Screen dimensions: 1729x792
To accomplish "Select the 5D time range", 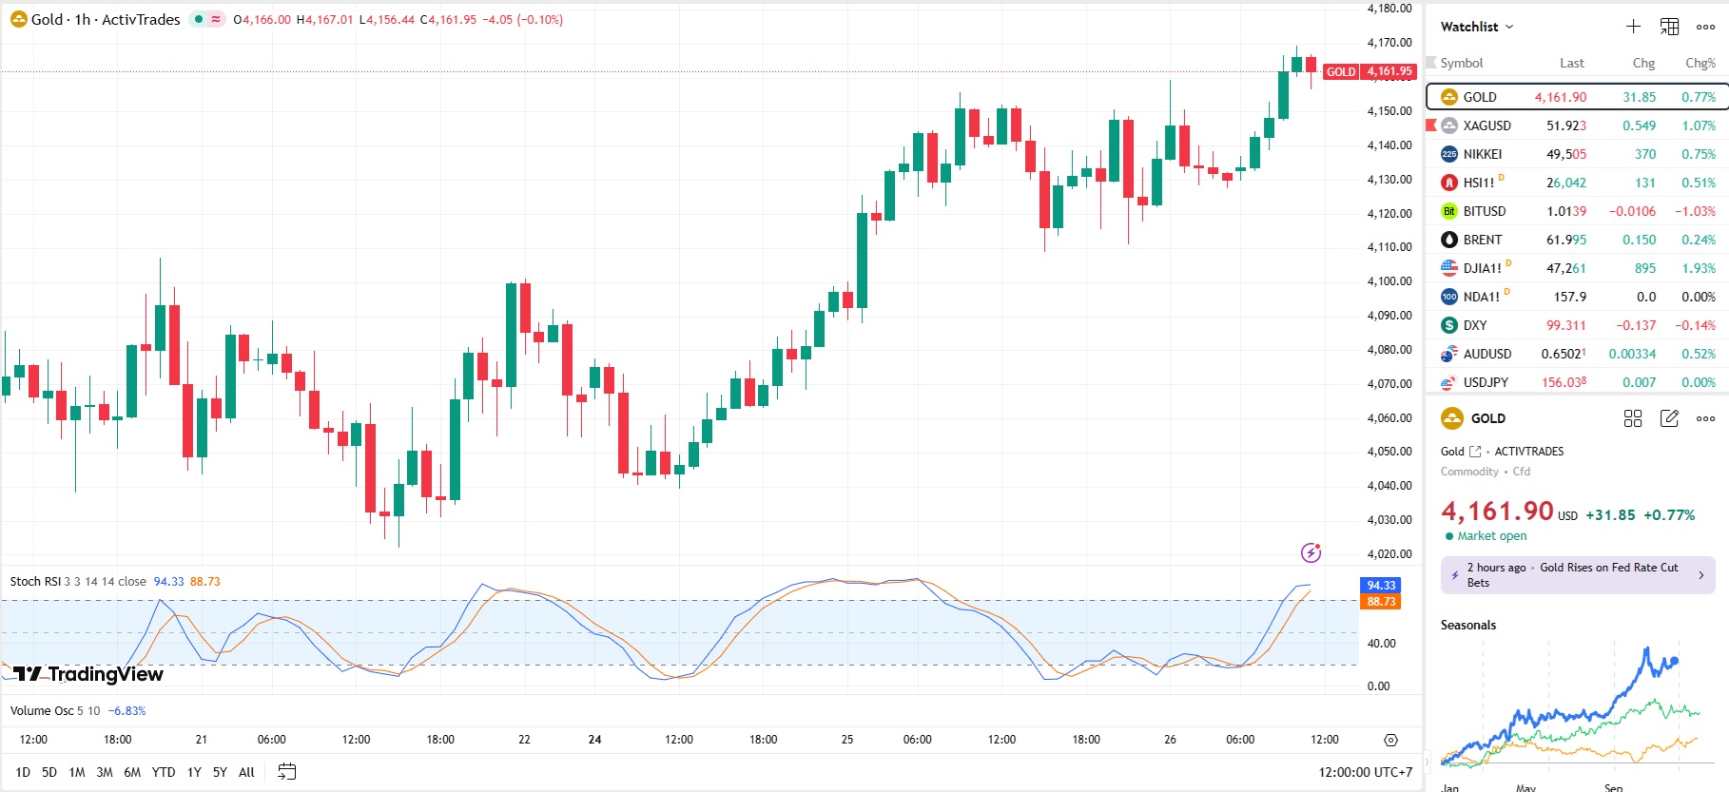I will [49, 772].
